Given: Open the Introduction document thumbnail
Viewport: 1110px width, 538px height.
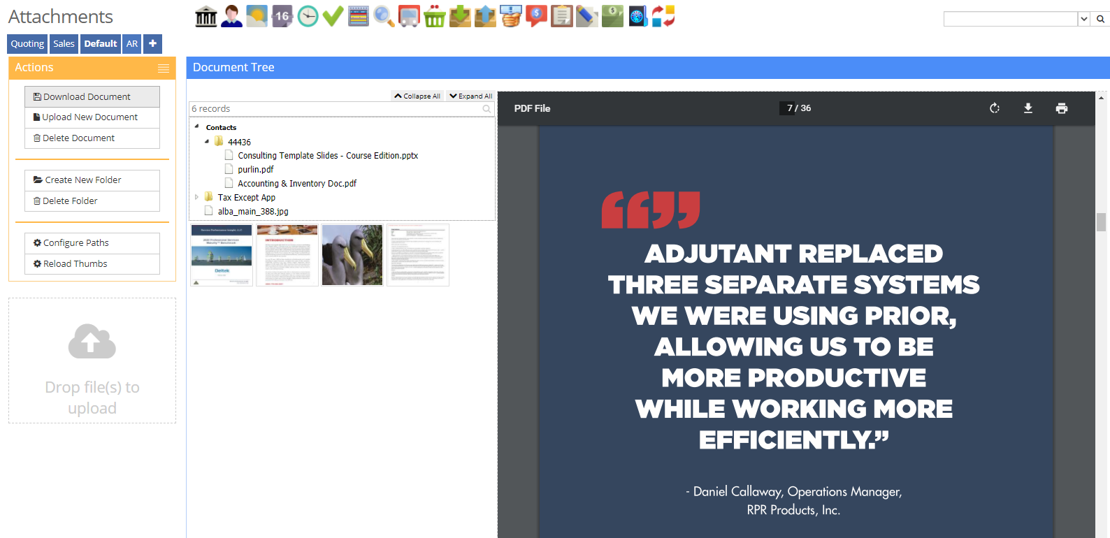Looking at the screenshot, I should pyautogui.click(x=287, y=255).
